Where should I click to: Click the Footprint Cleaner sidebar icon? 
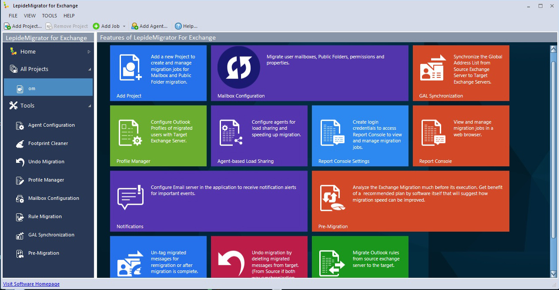click(20, 144)
